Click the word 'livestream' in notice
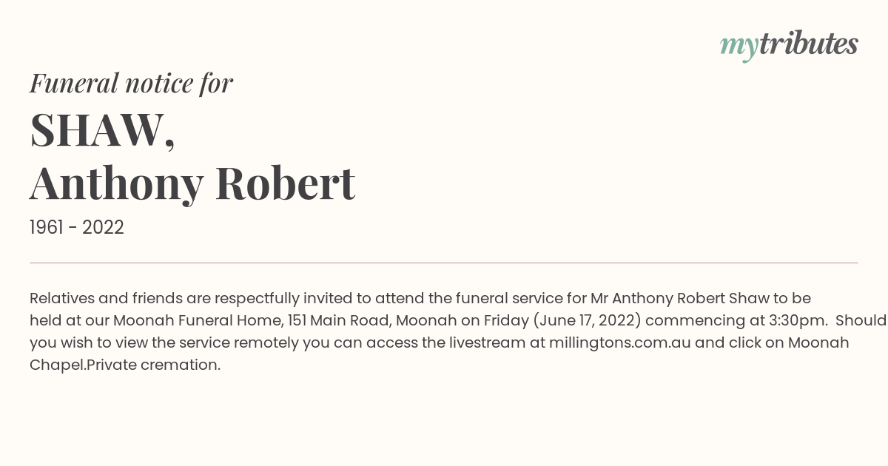Image resolution: width=888 pixels, height=466 pixels. click(489, 342)
